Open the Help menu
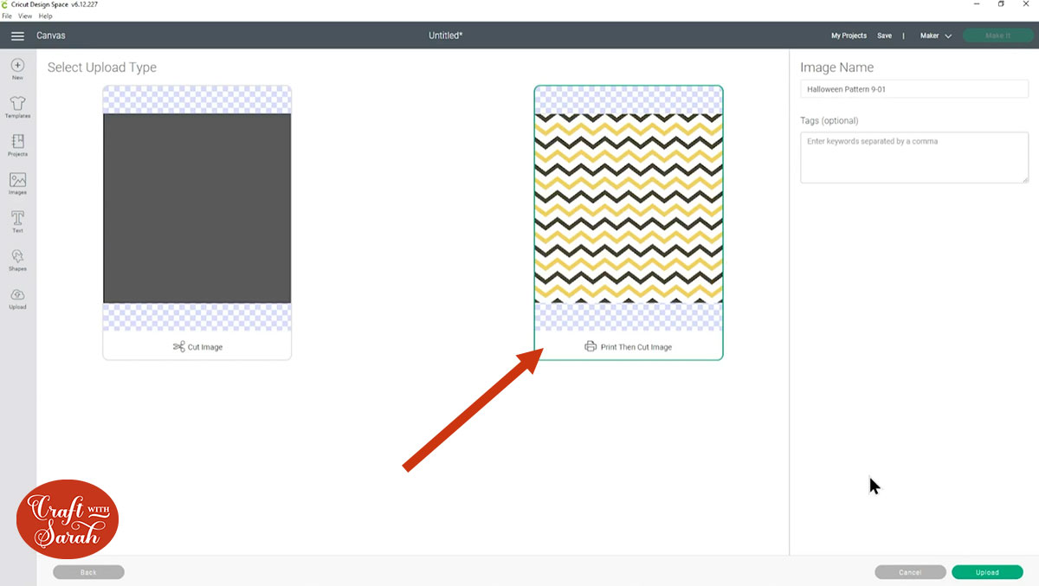 46,16
